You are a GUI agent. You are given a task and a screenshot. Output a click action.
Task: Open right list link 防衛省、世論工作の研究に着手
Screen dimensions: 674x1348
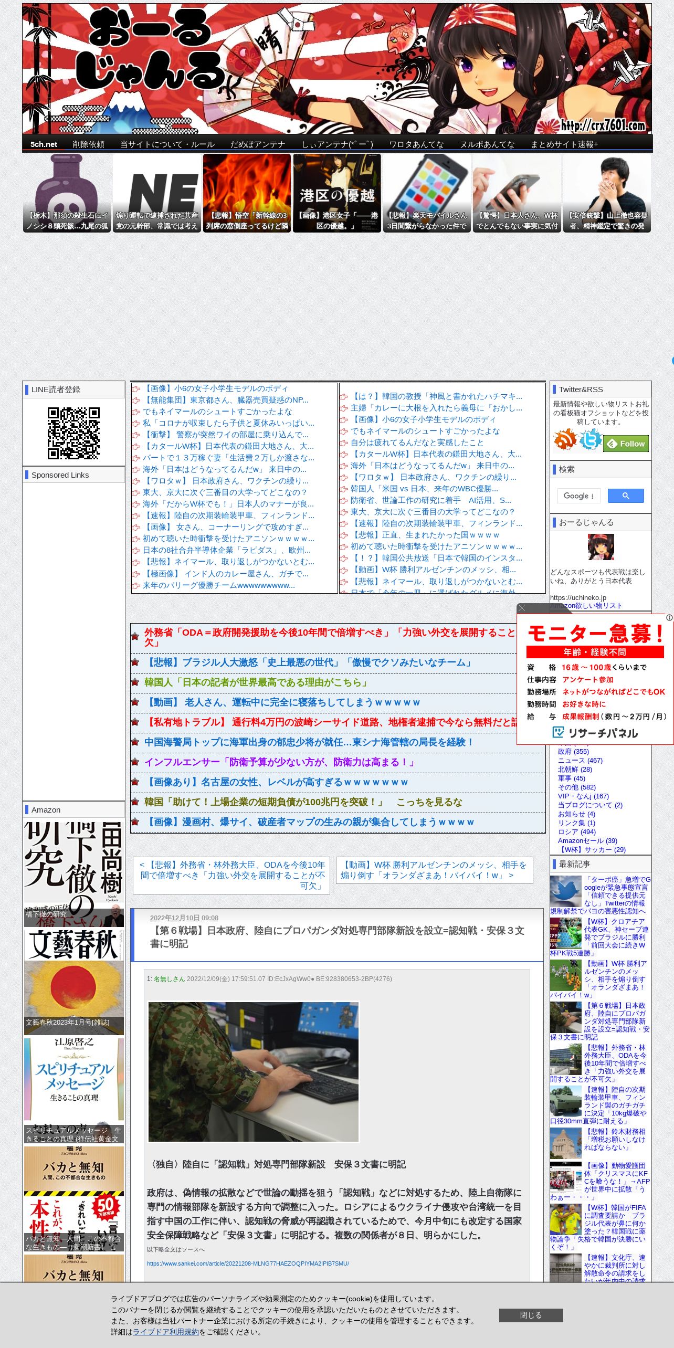[x=430, y=500]
